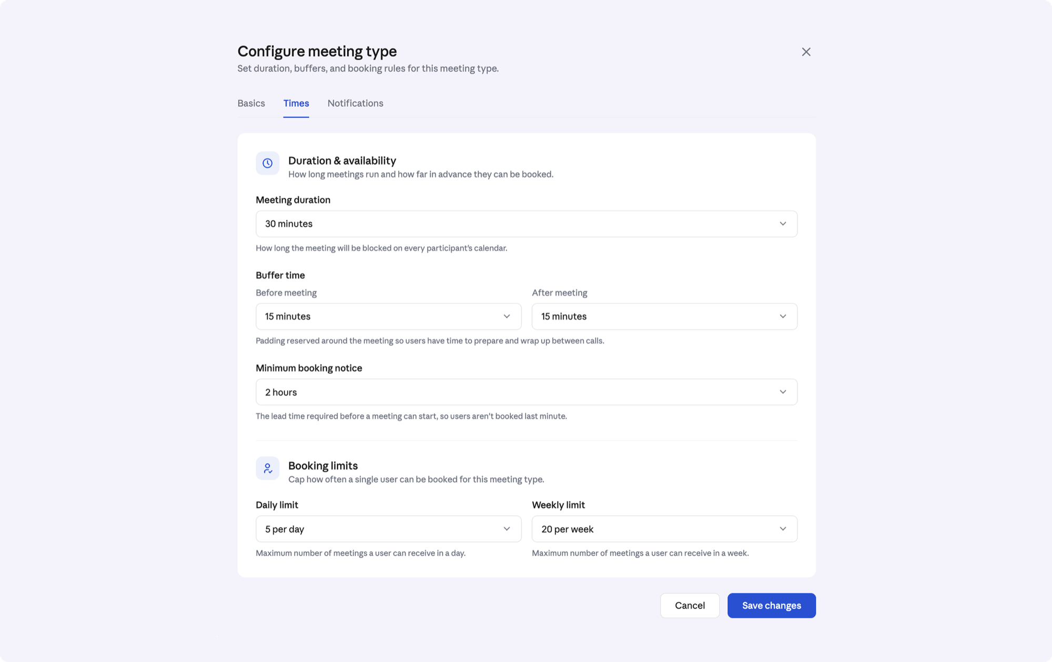Screen dimensions: 1052x662
Task: Click the 'Set duration, buffers, and booking rules' subtitle
Action: pyautogui.click(x=368, y=68)
